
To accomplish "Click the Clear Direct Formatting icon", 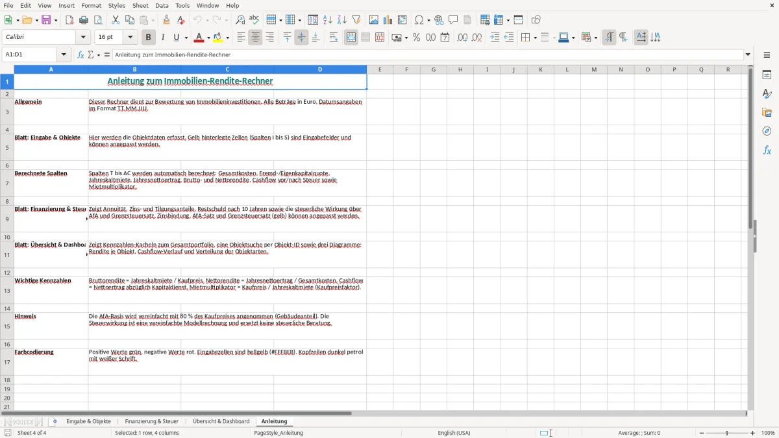I will coord(180,20).
